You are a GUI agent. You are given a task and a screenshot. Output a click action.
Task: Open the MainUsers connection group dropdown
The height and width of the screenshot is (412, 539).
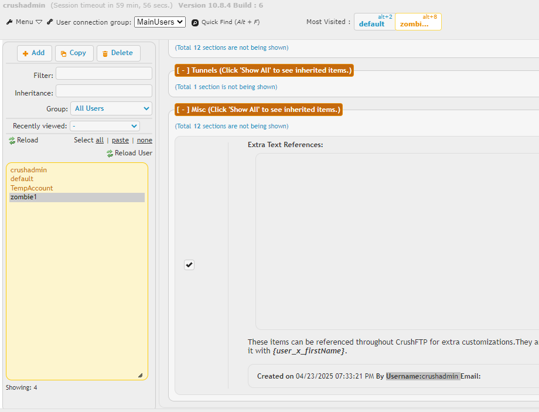click(x=159, y=22)
